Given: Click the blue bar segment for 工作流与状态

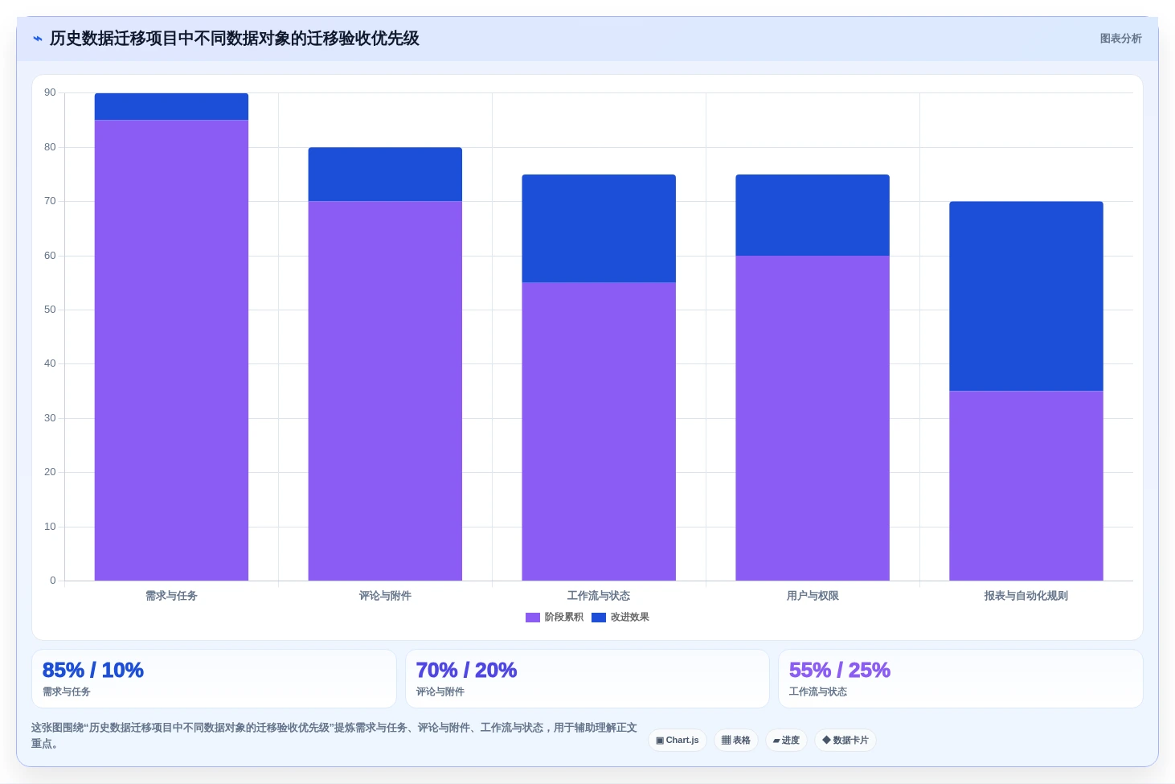Looking at the screenshot, I should pos(599,228).
